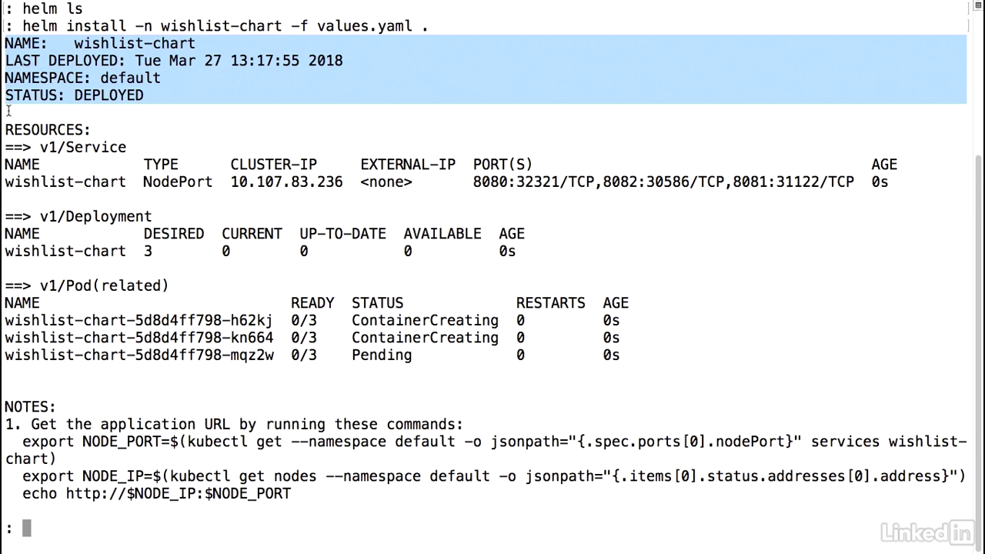Viewport: 985px width, 554px height.
Task: Click the echo http://$NODE_IP:$NODE_PORT line
Action: pos(156,494)
